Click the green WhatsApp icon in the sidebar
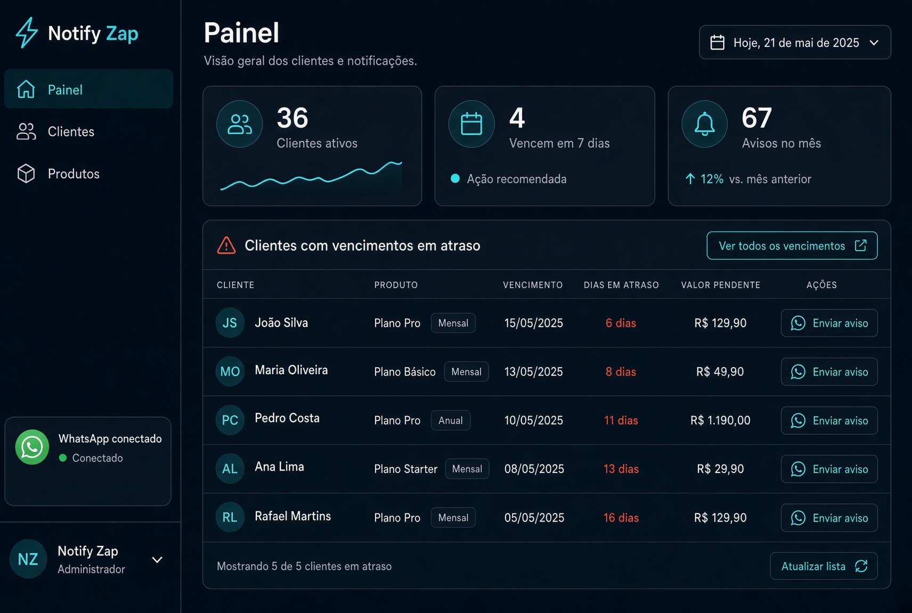Screen dimensions: 912x613 32,447
